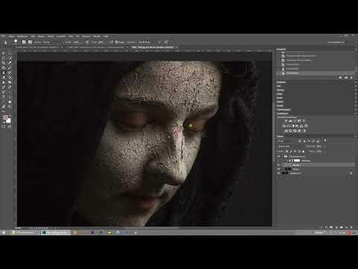
Task: Select the Eraser tool
Action: tap(3, 77)
